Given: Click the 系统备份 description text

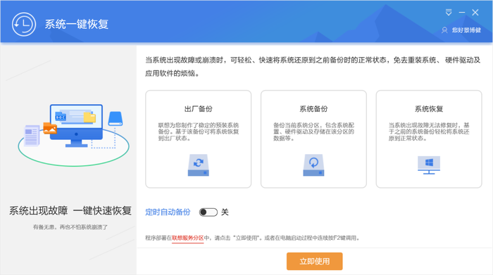Looking at the screenshot, I should (x=313, y=132).
